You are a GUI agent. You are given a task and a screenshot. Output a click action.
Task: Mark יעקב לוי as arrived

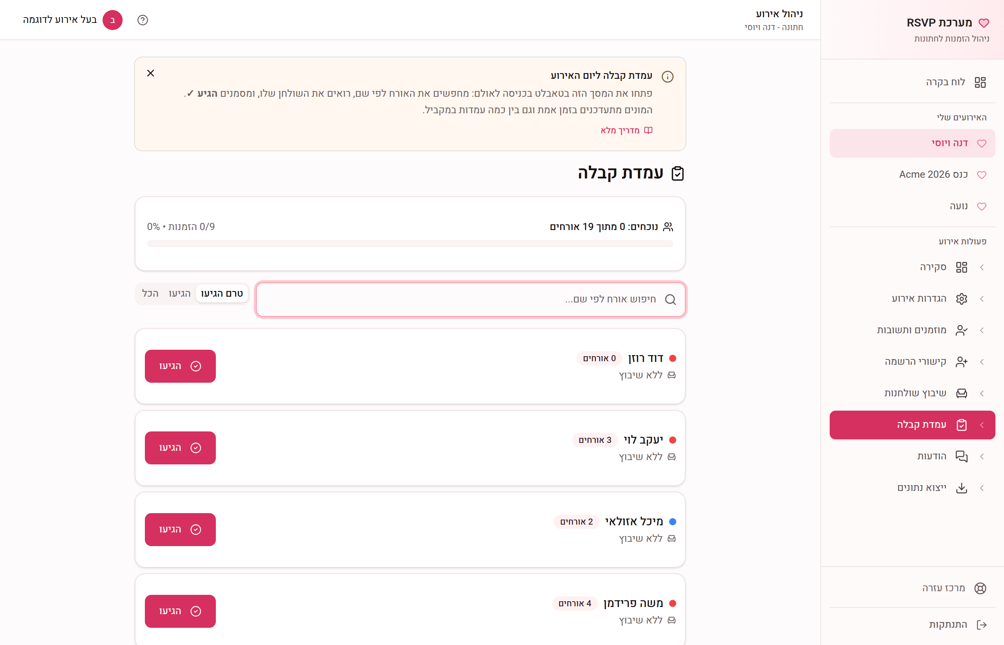[180, 448]
